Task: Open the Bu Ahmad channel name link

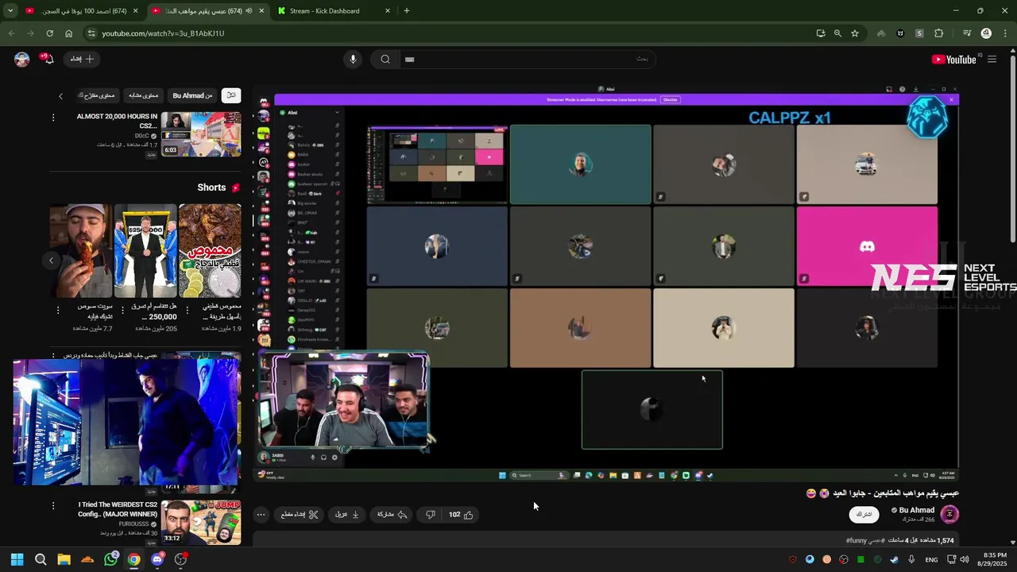Action: 915,510
